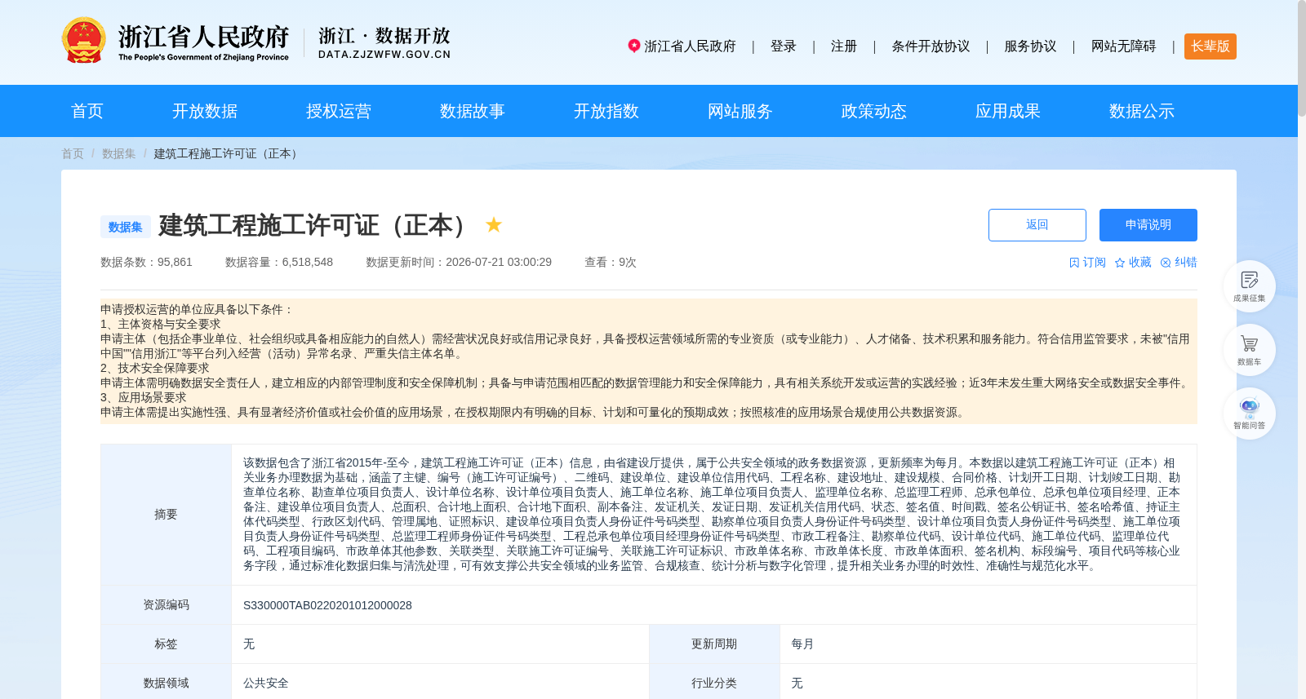1306x699 pixels.
Task: Click the location pin icon beside 浙江省人民政府
Action: tap(634, 46)
